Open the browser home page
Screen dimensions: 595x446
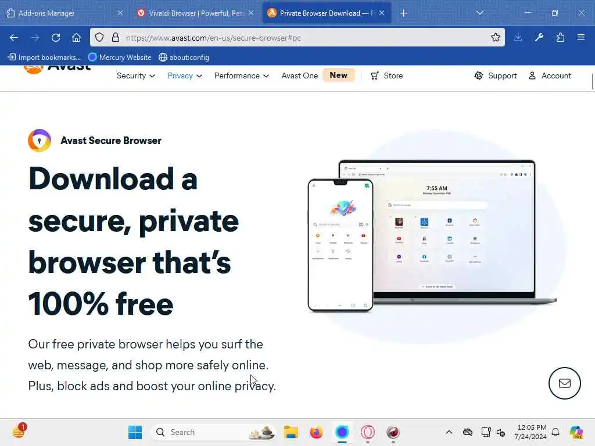(76, 38)
